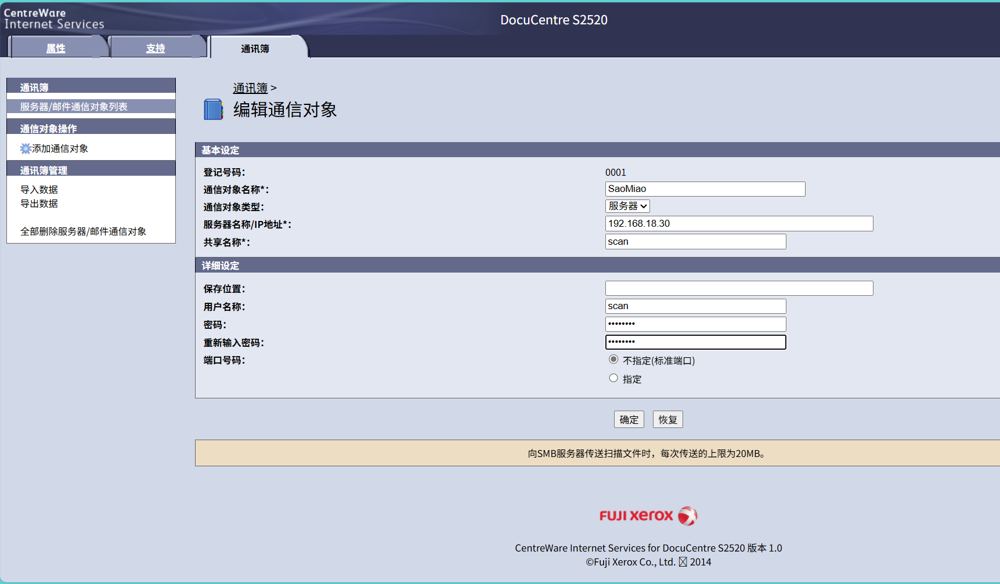The height and width of the screenshot is (584, 1000).
Task: Click the 端口号码 label
Action: [x=224, y=360]
